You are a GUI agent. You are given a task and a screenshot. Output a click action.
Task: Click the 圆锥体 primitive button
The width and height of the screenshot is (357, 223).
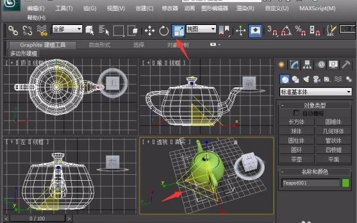[x=333, y=122]
